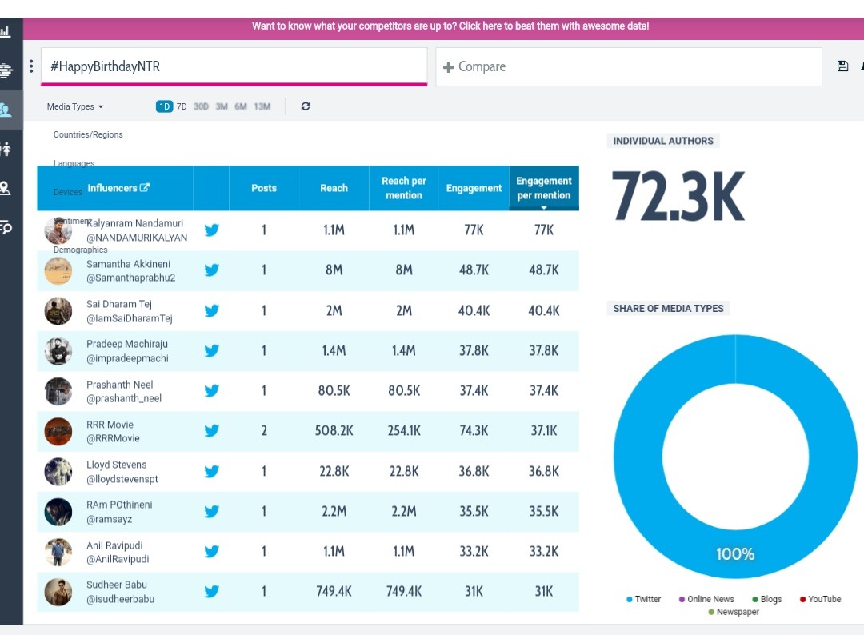Open the bar chart dashboard sidebar icon
Image resolution: width=864 pixels, height=635 pixels.
click(5, 31)
